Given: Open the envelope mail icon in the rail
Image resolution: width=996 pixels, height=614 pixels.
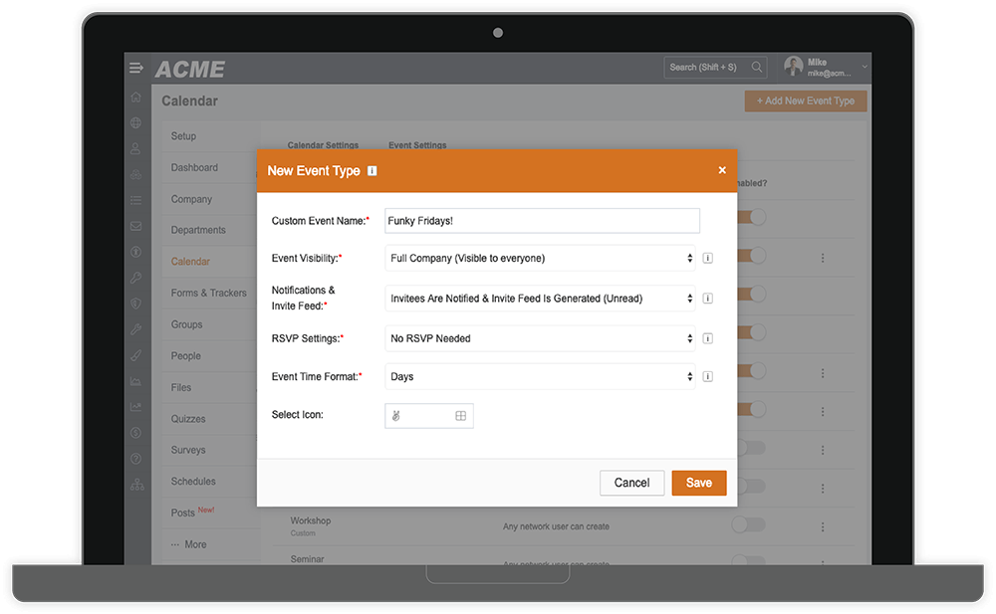Looking at the screenshot, I should pyautogui.click(x=135, y=226).
